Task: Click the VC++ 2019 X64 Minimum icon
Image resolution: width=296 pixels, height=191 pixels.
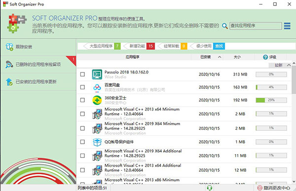Action: point(97,128)
